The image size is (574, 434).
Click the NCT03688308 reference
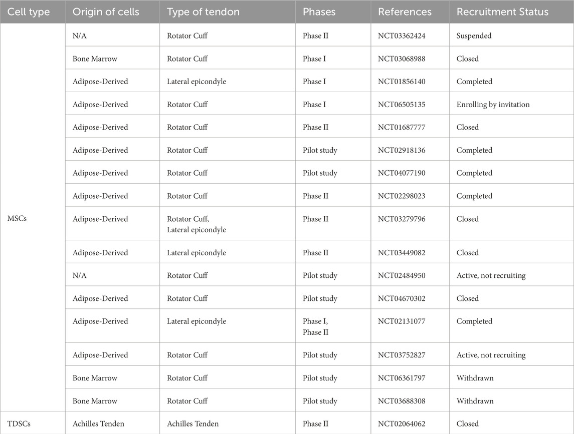(402, 401)
